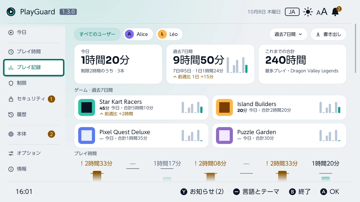
Task: Open notifications bell icon
Action: click(335, 12)
